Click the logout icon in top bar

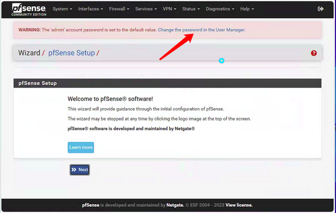320,9
